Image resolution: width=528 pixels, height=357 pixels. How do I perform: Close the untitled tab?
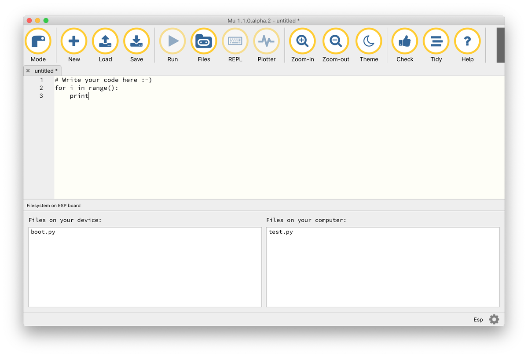tap(28, 70)
